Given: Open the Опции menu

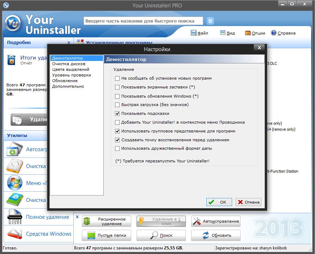Looking at the screenshot, I should (255, 33).
